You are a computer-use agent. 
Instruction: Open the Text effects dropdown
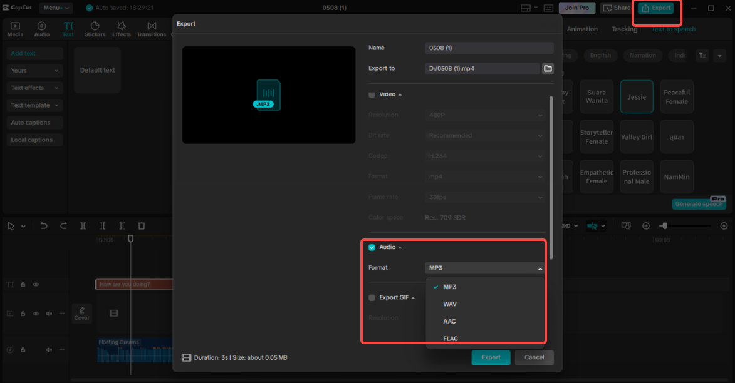[x=34, y=88]
